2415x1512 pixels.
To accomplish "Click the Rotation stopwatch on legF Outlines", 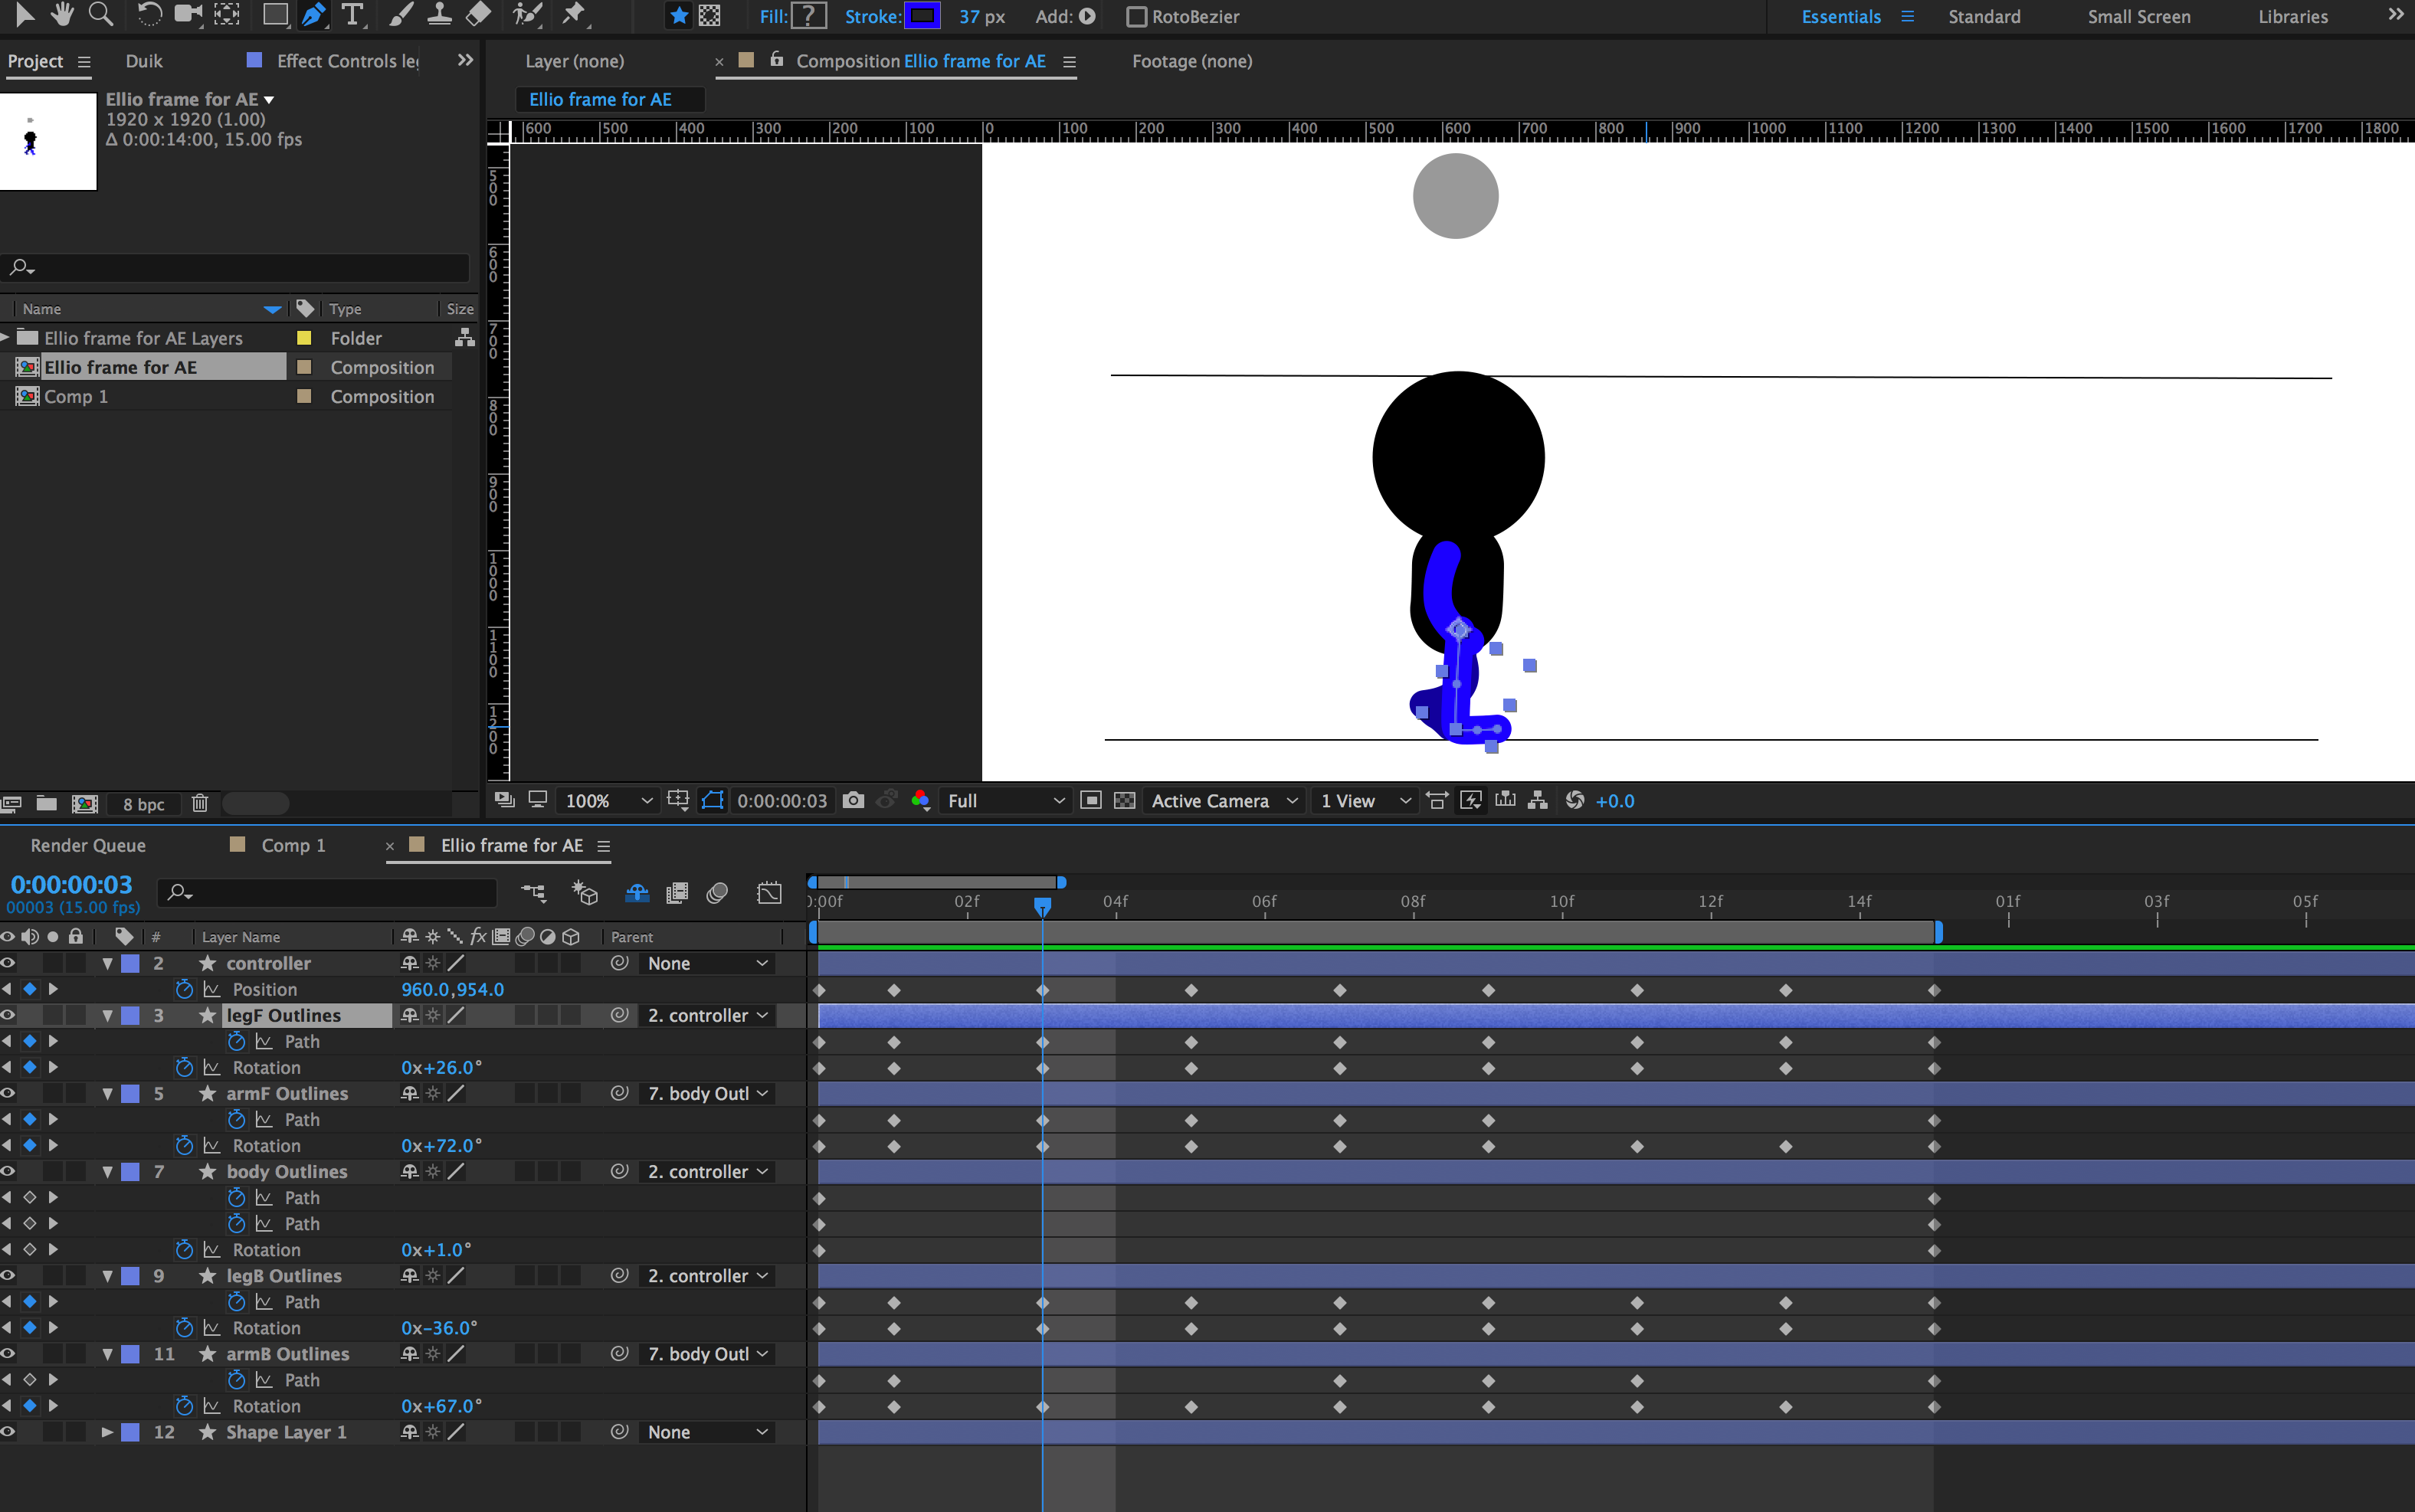I will click(184, 1067).
